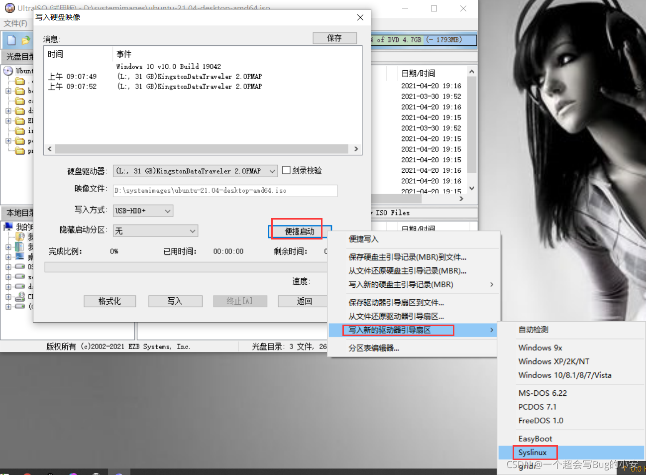
Task: Close the 写入硬盘映像 dialog with X
Action: [x=360, y=17]
